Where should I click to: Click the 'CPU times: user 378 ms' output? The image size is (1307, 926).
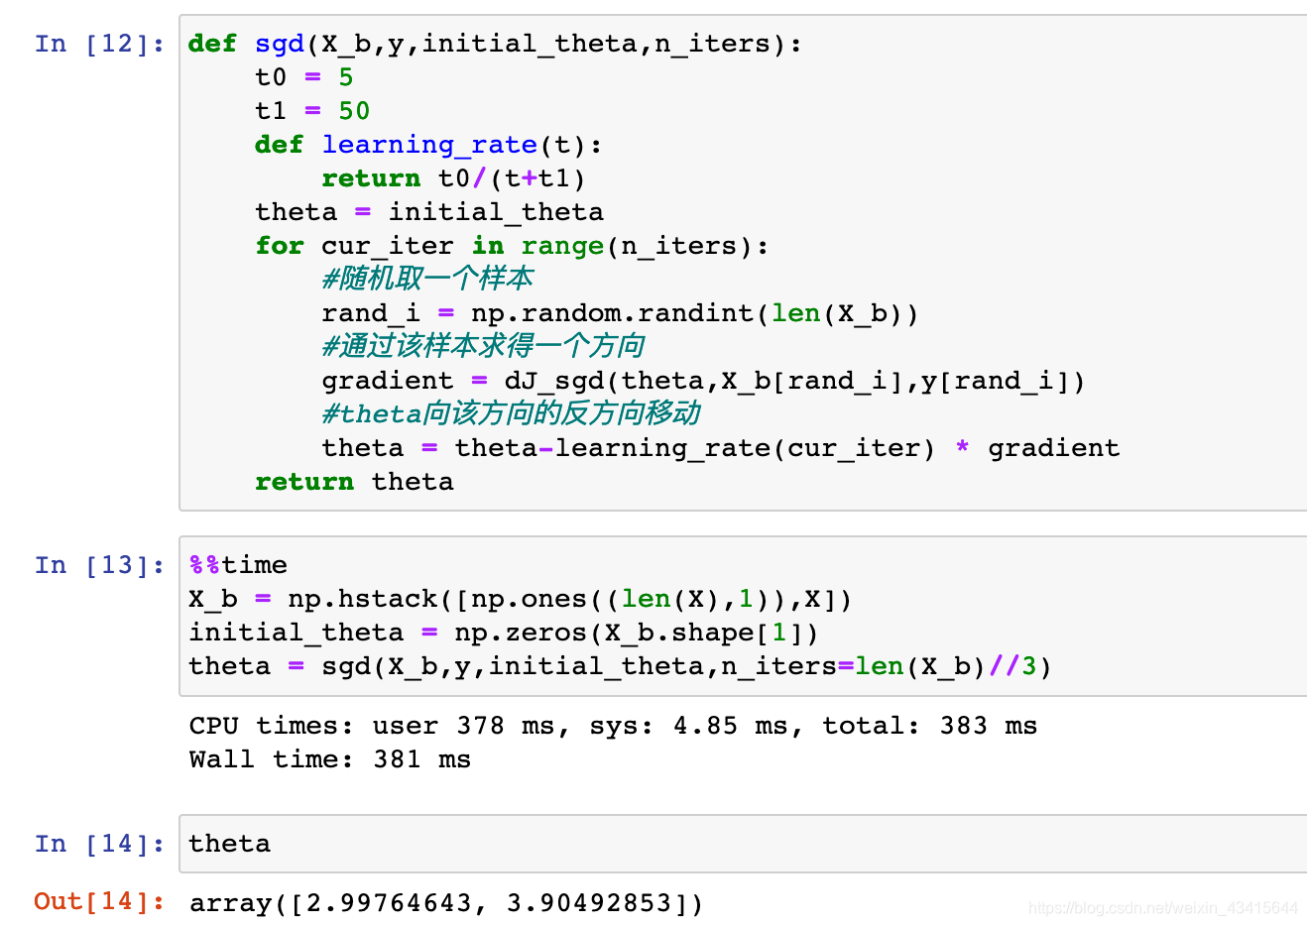click(x=613, y=726)
